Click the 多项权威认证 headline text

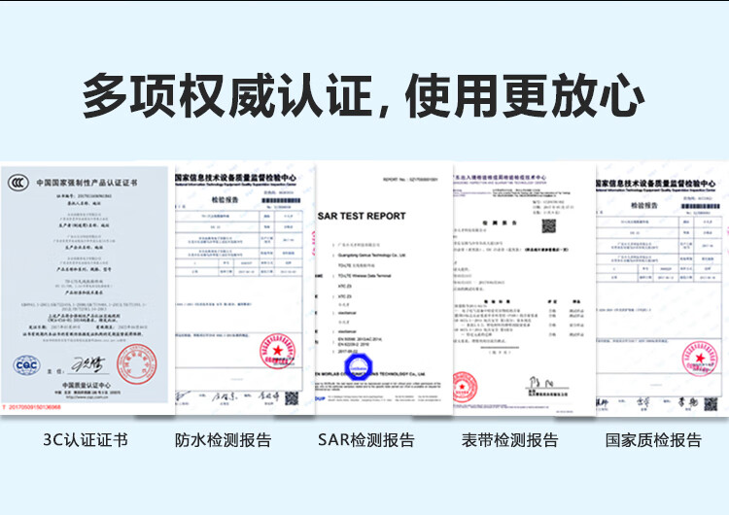click(x=227, y=96)
